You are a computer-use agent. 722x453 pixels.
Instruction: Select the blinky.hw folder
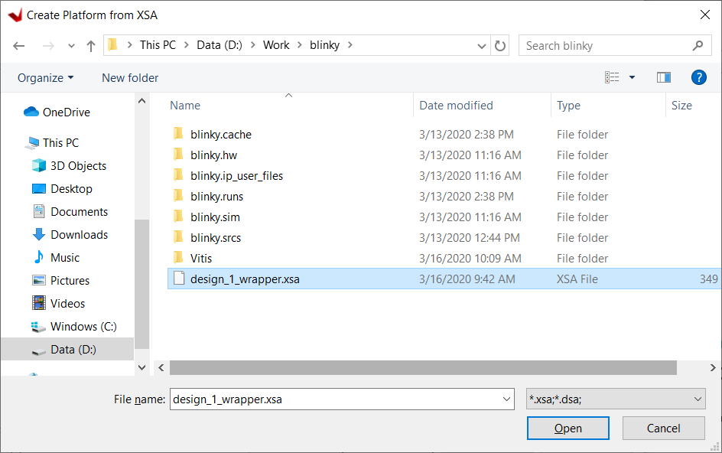(213, 155)
